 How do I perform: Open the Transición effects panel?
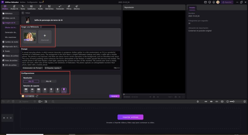60,7
